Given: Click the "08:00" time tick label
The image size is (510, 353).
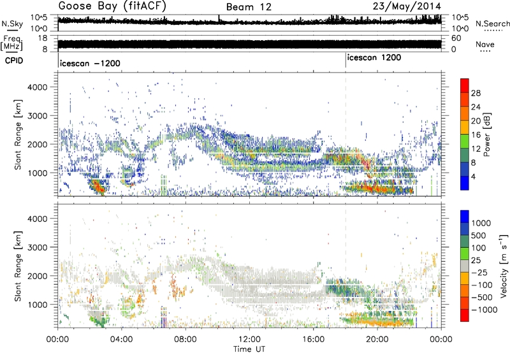Looking at the screenshot, I should (x=186, y=340).
